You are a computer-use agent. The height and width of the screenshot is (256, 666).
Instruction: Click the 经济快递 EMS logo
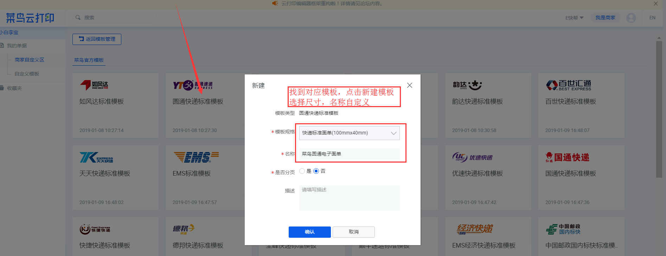point(475,229)
